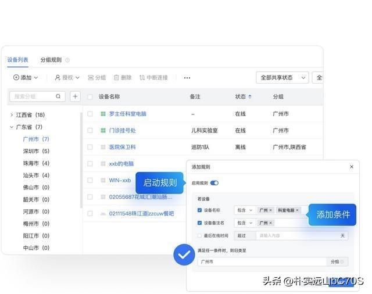Toggle the 启用规则 switch
Image resolution: width=372 pixels, height=294 pixels.
tap(214, 183)
